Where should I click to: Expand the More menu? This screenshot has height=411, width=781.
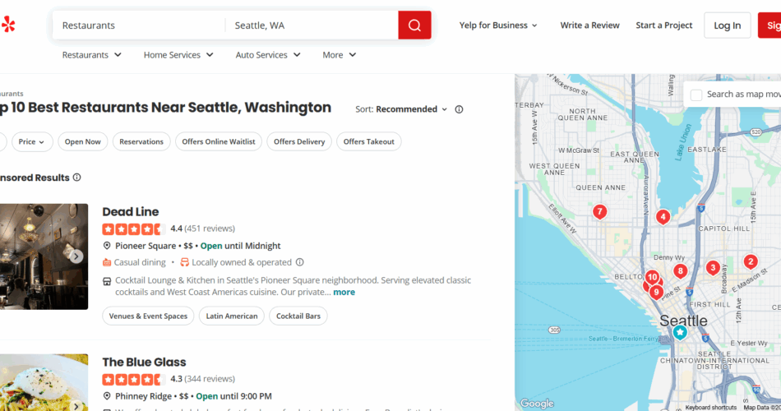coord(340,55)
